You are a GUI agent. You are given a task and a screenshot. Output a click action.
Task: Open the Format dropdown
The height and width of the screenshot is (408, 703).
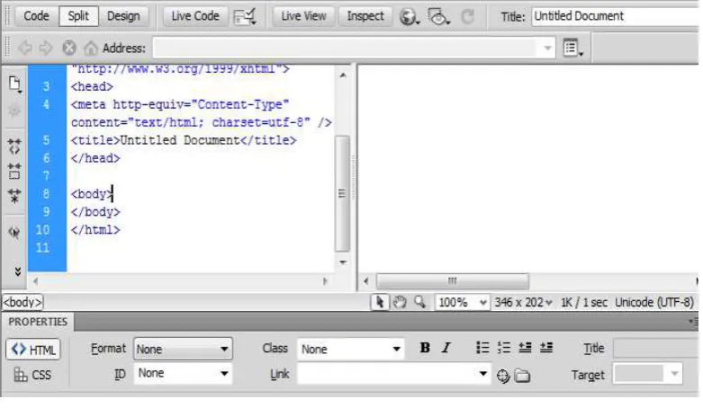(x=183, y=349)
